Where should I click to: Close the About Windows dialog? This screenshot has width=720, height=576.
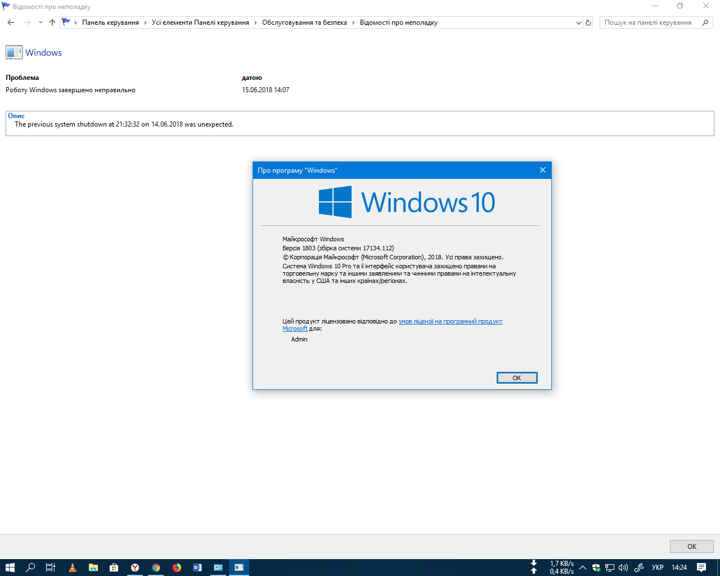[x=542, y=170]
